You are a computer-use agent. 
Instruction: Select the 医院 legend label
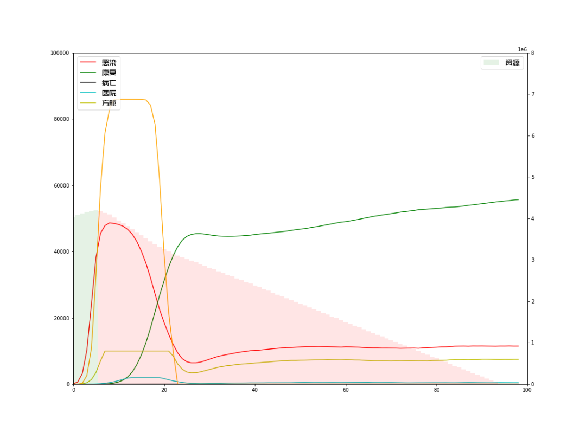coord(109,93)
